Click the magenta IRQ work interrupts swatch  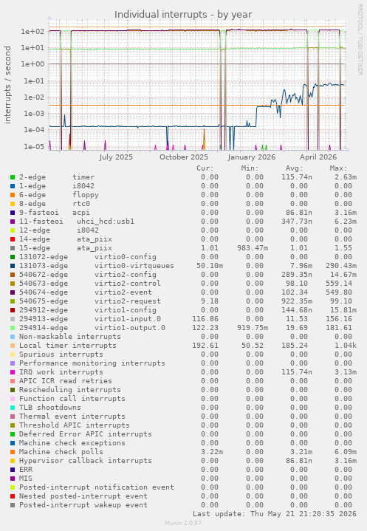point(13,372)
